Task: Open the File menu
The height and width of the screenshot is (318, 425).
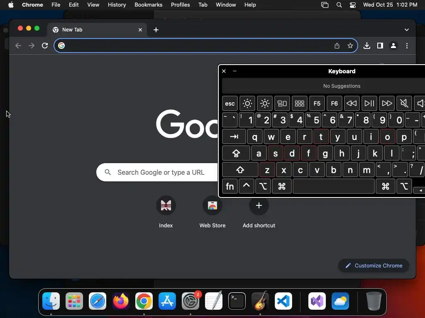Action: coord(56,5)
